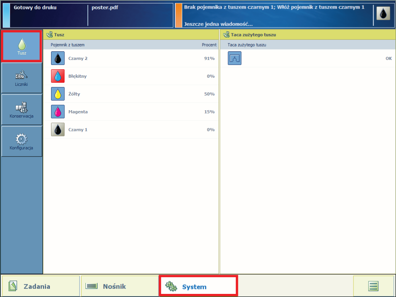Switch to the System tab
396x297 pixels.
click(x=198, y=286)
